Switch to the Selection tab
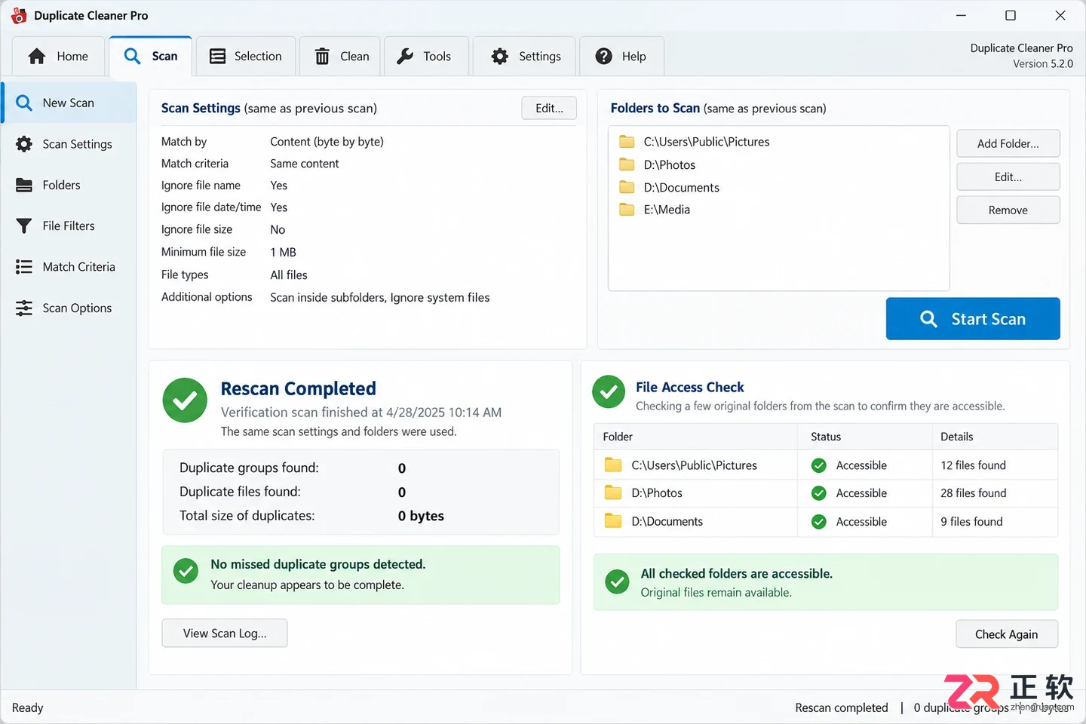 click(246, 57)
